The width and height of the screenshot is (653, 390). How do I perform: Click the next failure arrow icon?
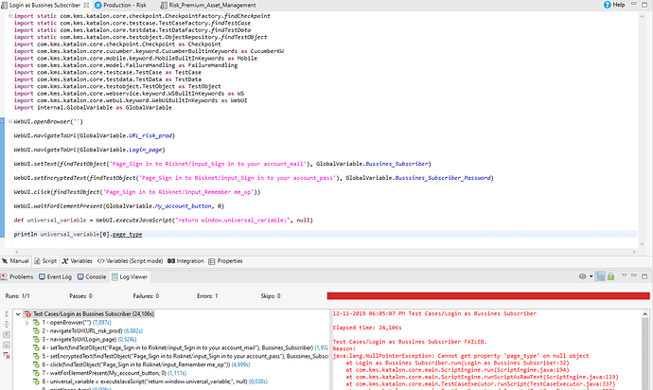click(7, 345)
